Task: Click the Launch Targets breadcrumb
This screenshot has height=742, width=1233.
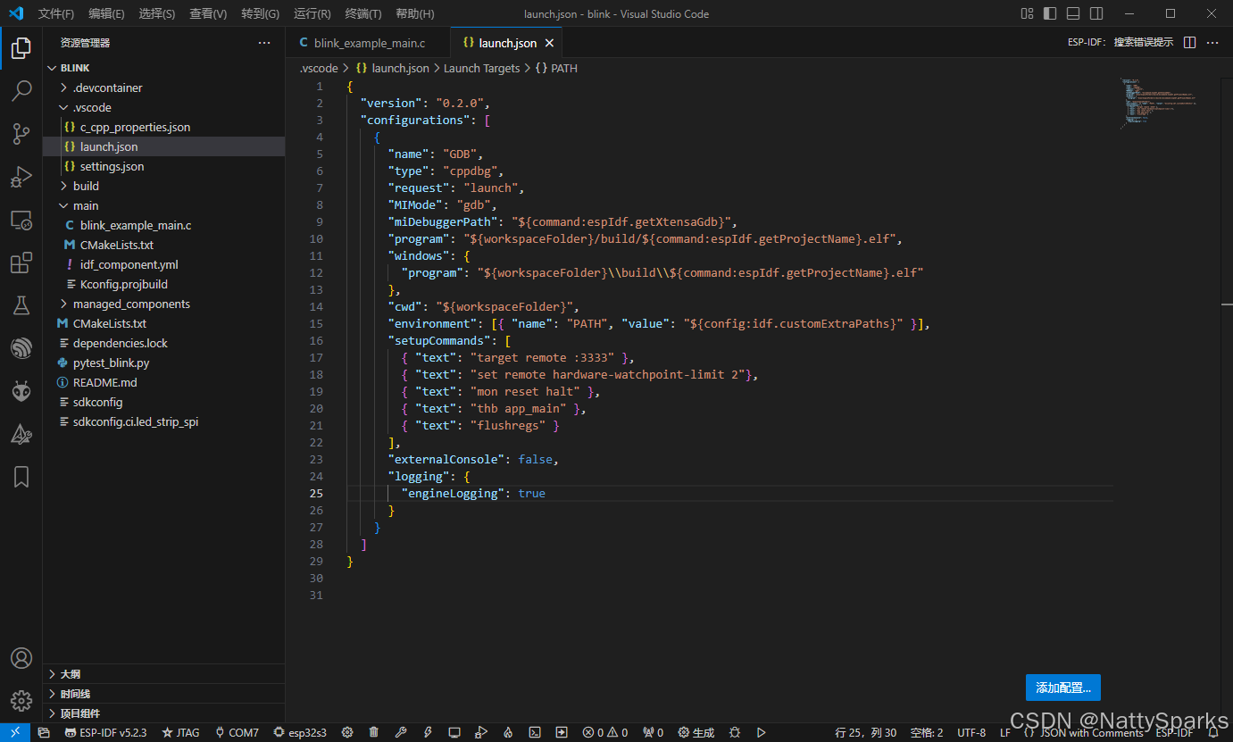Action: (x=481, y=68)
